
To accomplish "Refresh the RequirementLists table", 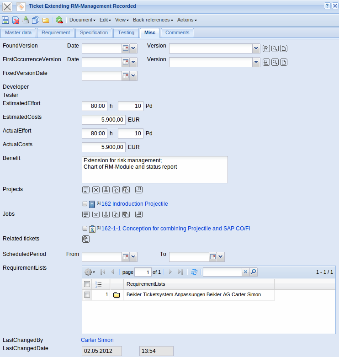I will [194, 272].
